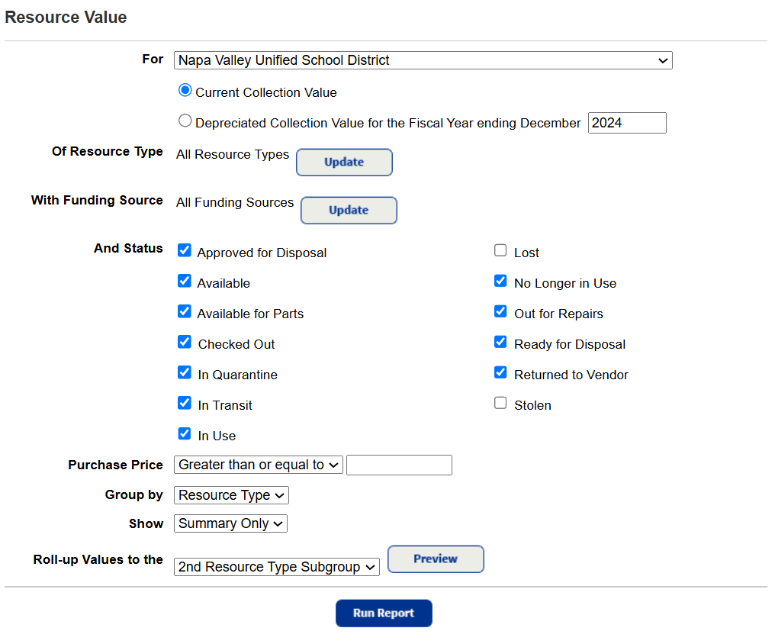Screen dimensions: 775x644
Task: Click the Run Report button
Action: coord(384,613)
